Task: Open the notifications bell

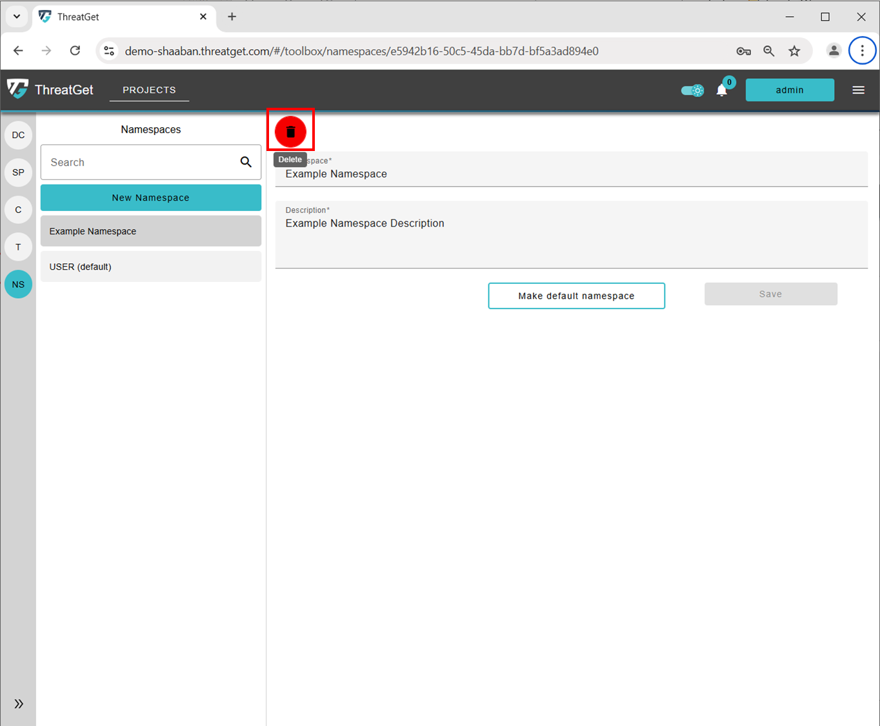Action: point(722,90)
